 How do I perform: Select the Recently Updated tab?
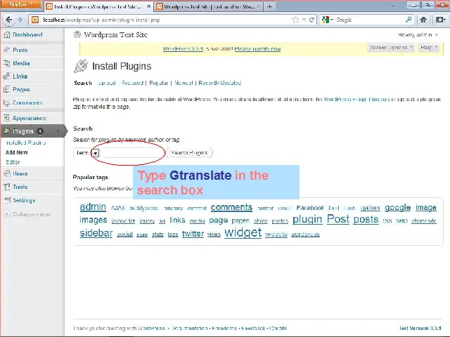pyautogui.click(x=220, y=83)
